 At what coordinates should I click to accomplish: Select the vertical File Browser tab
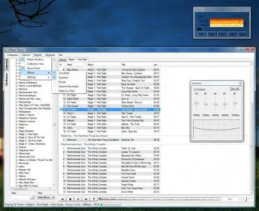7,80
